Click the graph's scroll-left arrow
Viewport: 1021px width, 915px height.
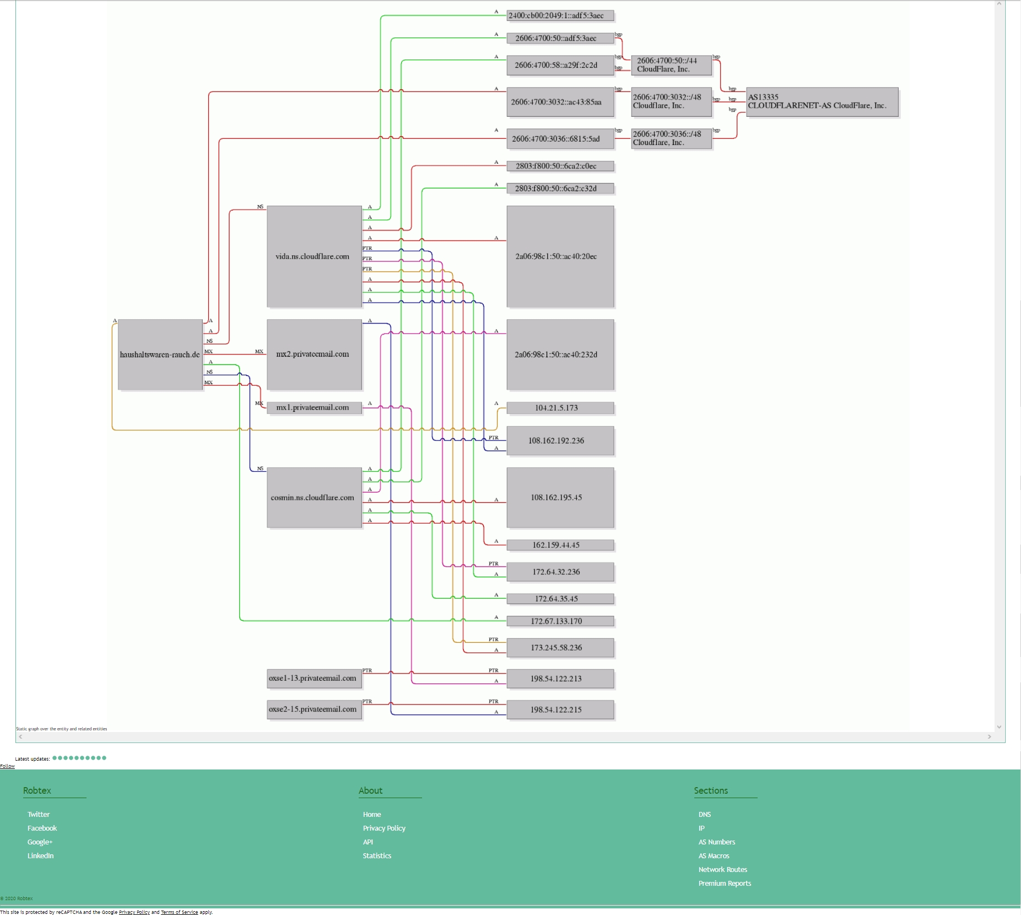click(x=20, y=736)
